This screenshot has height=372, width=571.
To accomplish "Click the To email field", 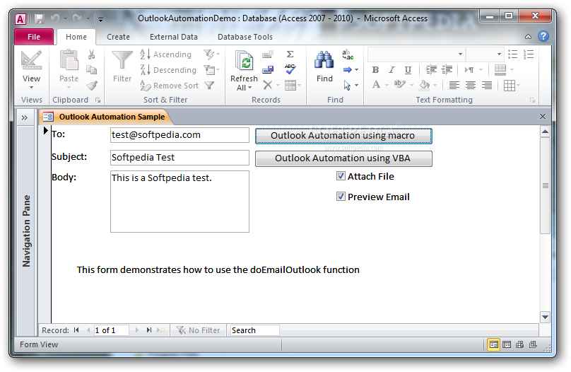I will 179,135.
